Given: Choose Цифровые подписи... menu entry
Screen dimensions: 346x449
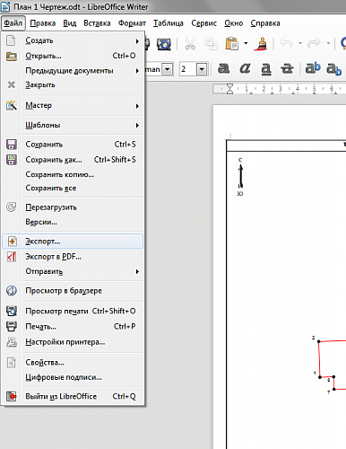Looking at the screenshot, I should [x=73, y=377].
